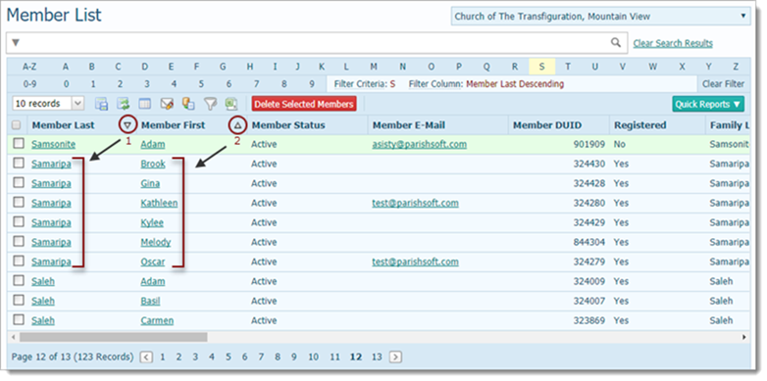Check the select-all header checkbox

tap(16, 125)
